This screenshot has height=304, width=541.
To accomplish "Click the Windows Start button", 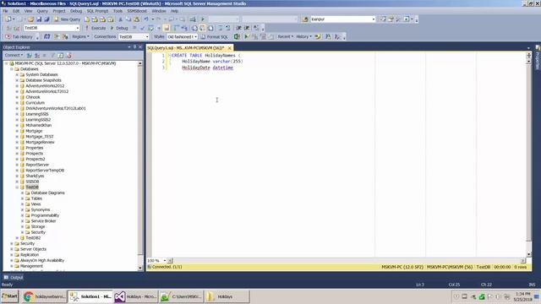I will (x=9, y=296).
